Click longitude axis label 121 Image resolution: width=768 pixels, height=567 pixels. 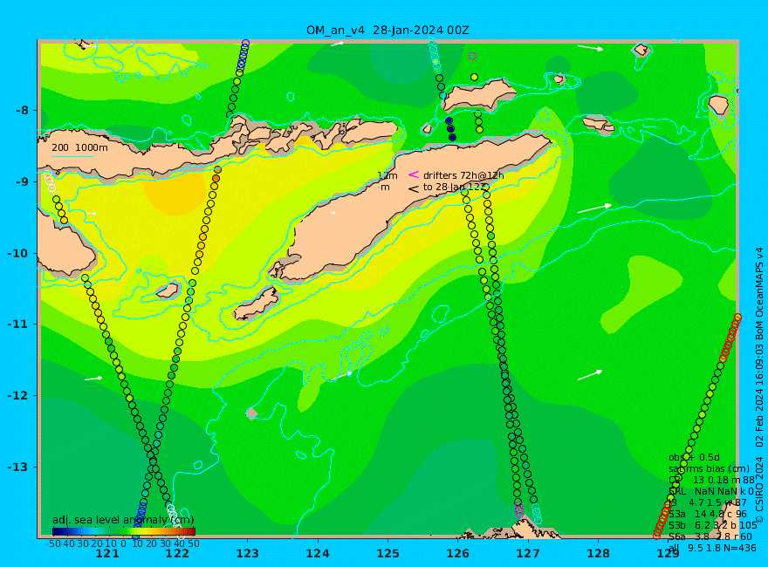point(107,554)
